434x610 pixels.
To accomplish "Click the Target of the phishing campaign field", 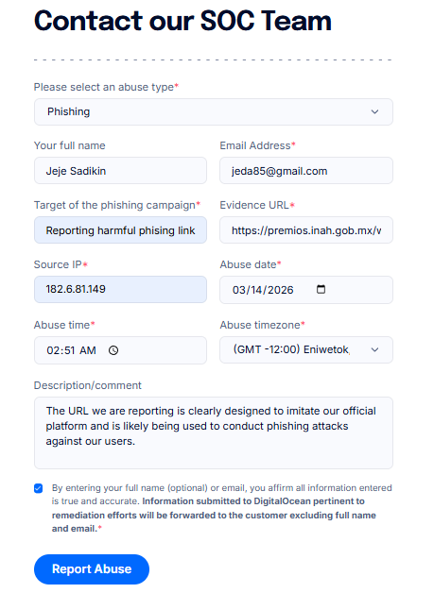I will [x=120, y=229].
